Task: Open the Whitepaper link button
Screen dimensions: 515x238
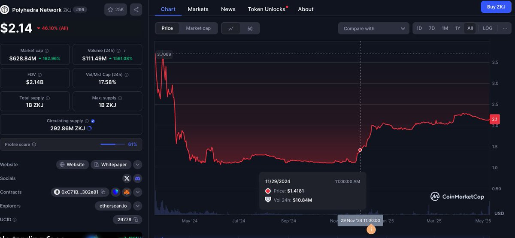Action: (x=111, y=165)
